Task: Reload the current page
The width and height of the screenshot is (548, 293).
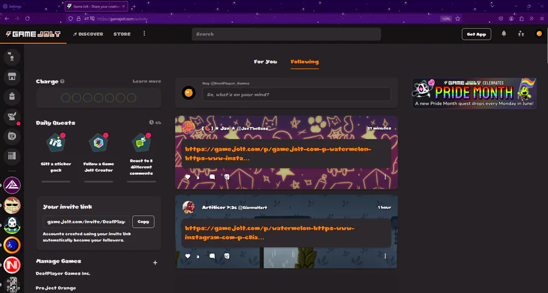Action: pyautogui.click(x=27, y=18)
